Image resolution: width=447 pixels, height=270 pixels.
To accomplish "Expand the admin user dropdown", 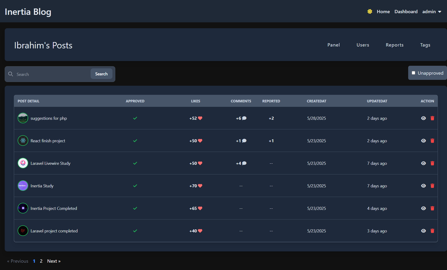I will [432, 11].
